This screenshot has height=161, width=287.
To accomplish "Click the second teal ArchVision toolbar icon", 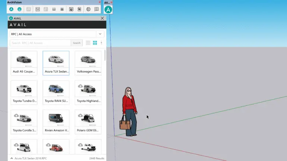I will [x=19, y=9].
